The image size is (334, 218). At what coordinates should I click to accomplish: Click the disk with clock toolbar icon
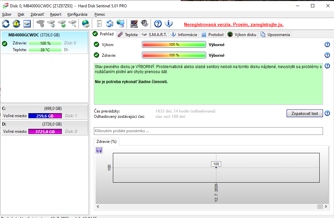click(51, 24)
